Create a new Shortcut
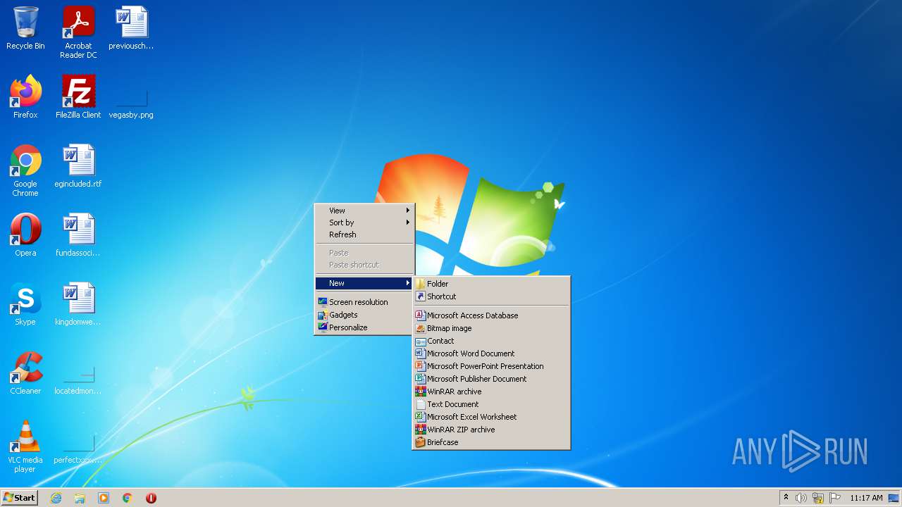902x507 pixels. click(491, 296)
